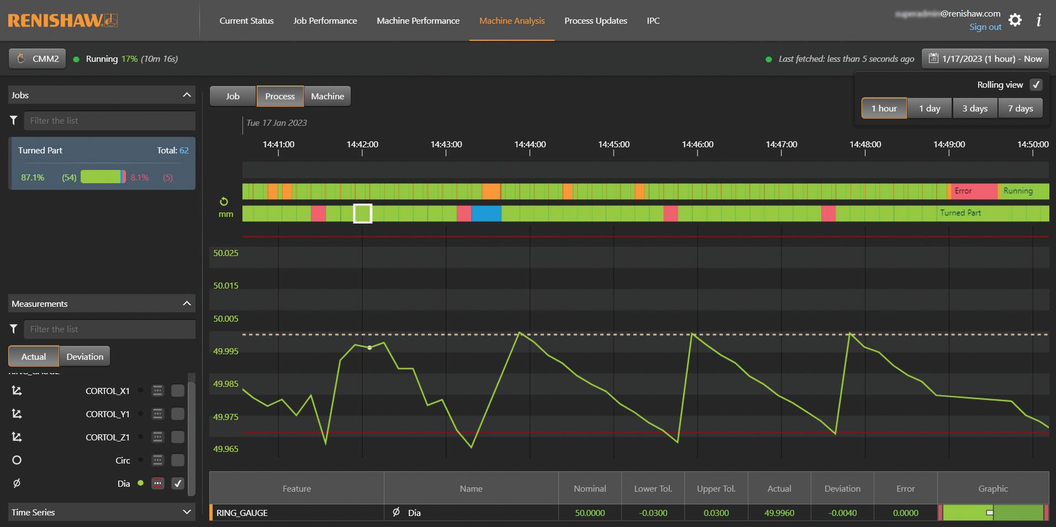Go to Current Status tab
1056x527 pixels.
tap(246, 20)
